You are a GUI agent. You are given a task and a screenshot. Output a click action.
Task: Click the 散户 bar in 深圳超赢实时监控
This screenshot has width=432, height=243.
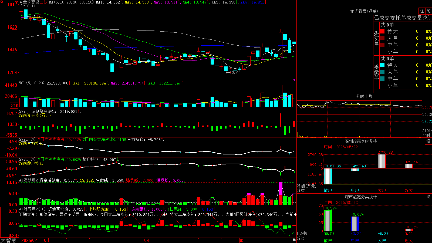pos(328,176)
